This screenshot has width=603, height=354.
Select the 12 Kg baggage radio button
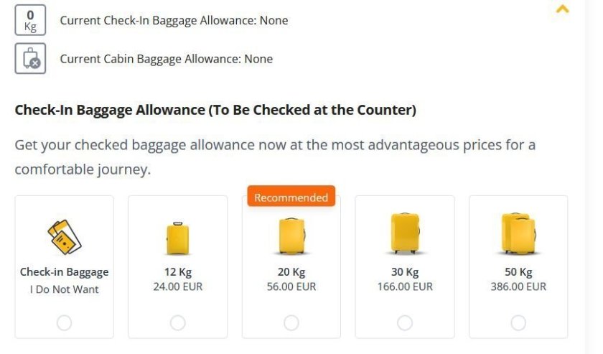[x=178, y=323]
